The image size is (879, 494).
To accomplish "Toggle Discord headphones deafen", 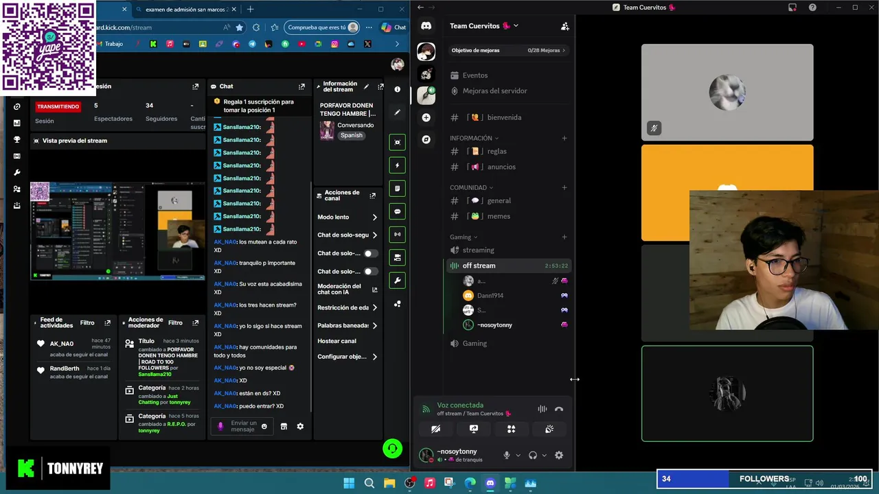I will 532,455.
